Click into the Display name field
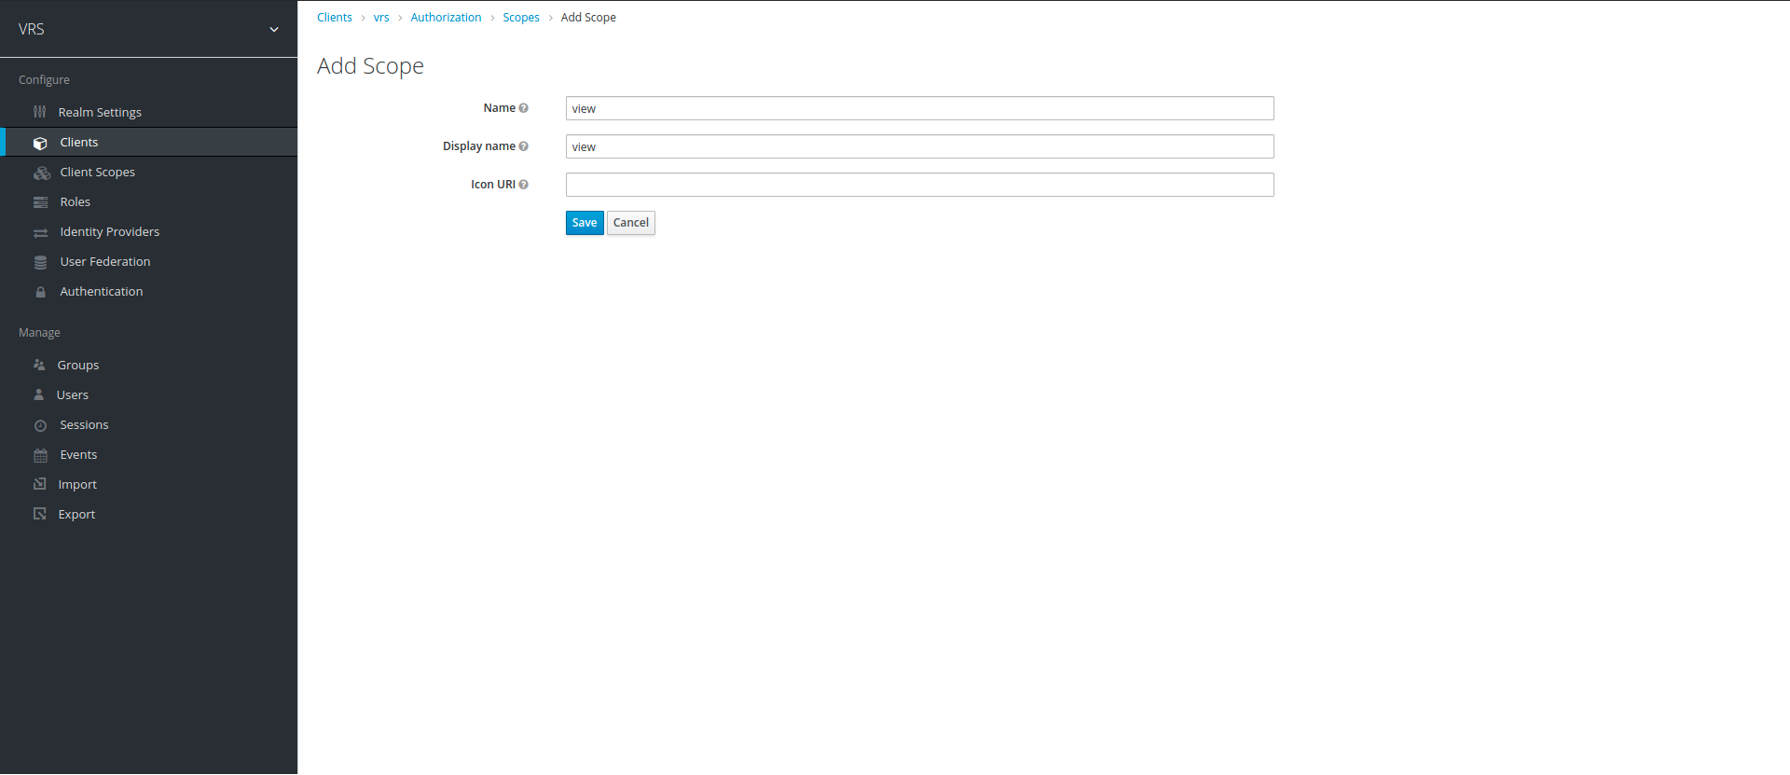 point(919,146)
